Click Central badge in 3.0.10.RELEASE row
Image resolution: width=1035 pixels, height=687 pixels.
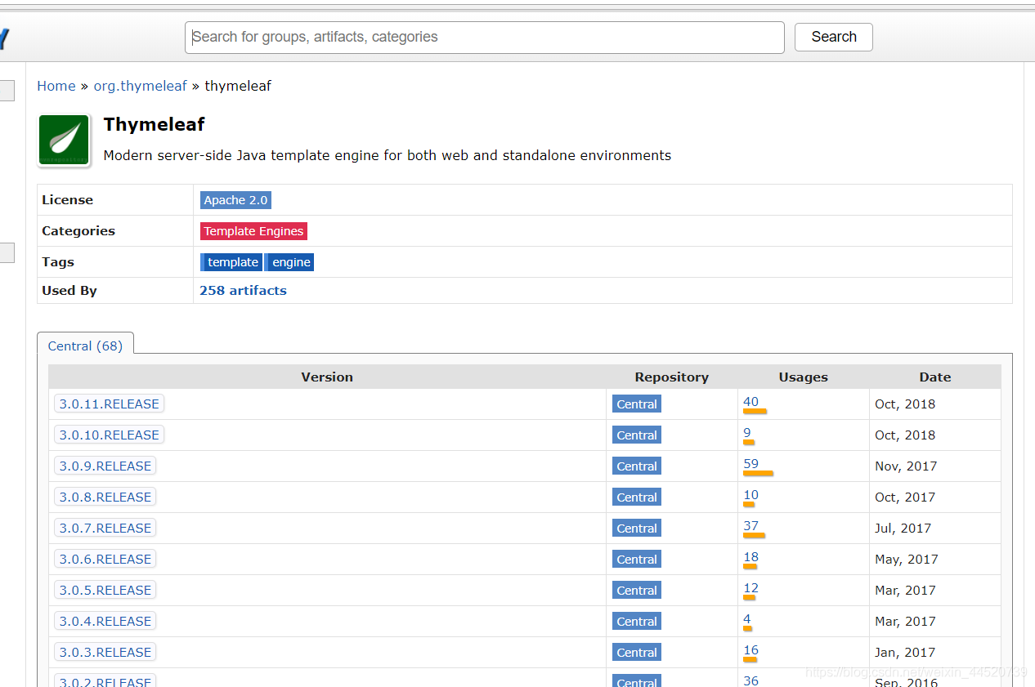[637, 435]
